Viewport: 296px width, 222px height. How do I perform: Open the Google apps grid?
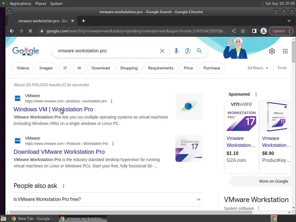click(285, 51)
